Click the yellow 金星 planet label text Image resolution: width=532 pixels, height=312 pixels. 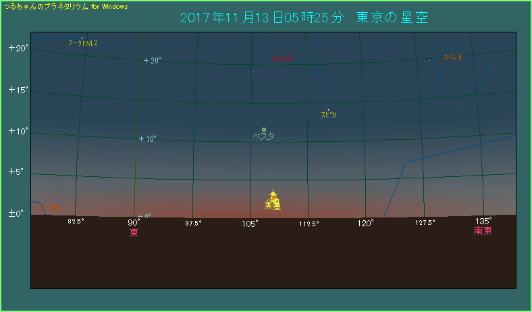pyautogui.click(x=273, y=205)
